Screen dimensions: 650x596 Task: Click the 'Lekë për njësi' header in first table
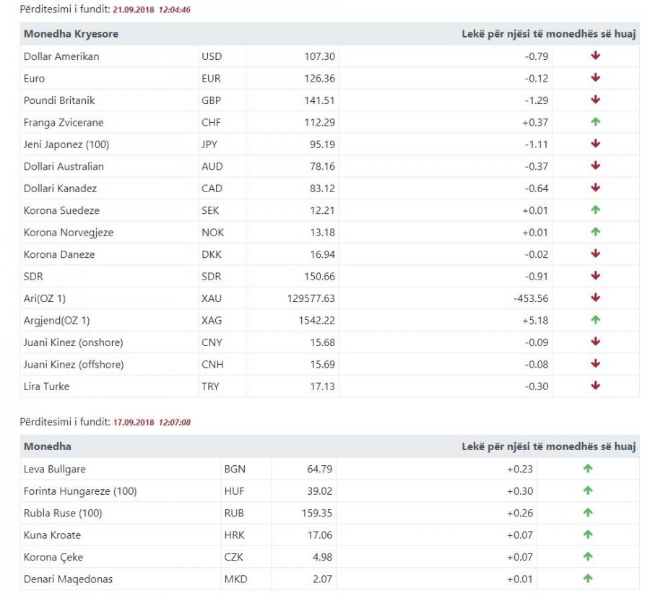click(548, 34)
